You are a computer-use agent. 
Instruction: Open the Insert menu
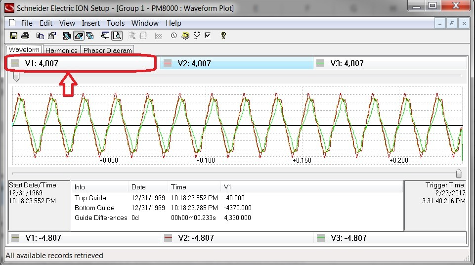point(91,23)
